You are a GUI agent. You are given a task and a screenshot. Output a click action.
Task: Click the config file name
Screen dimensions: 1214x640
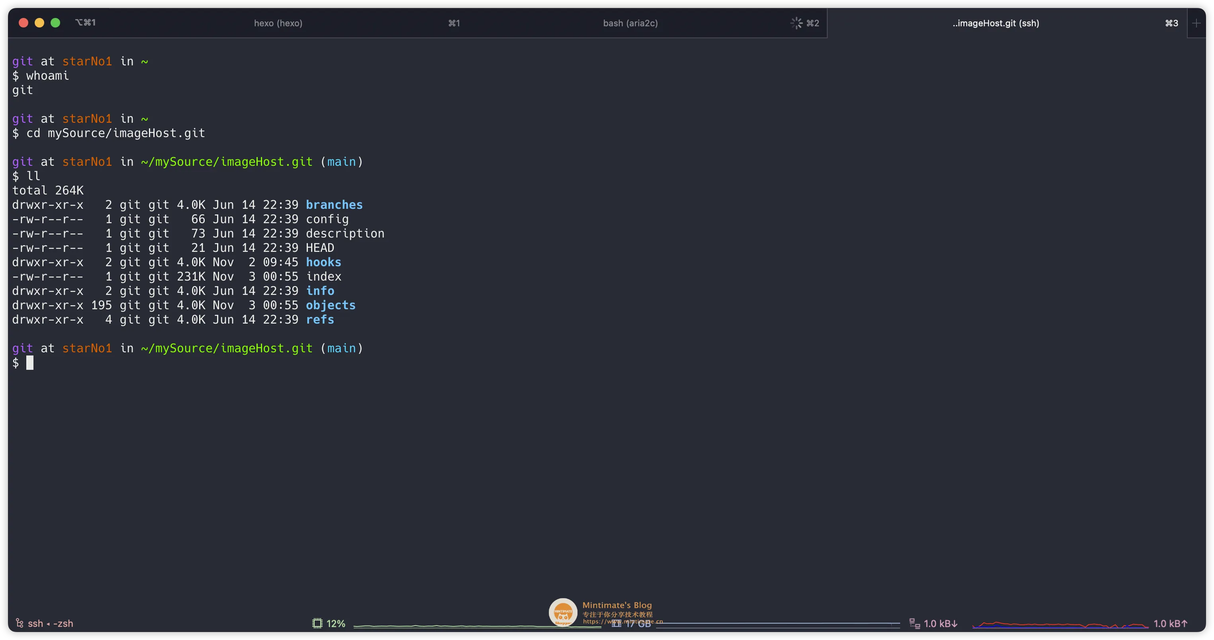(327, 219)
